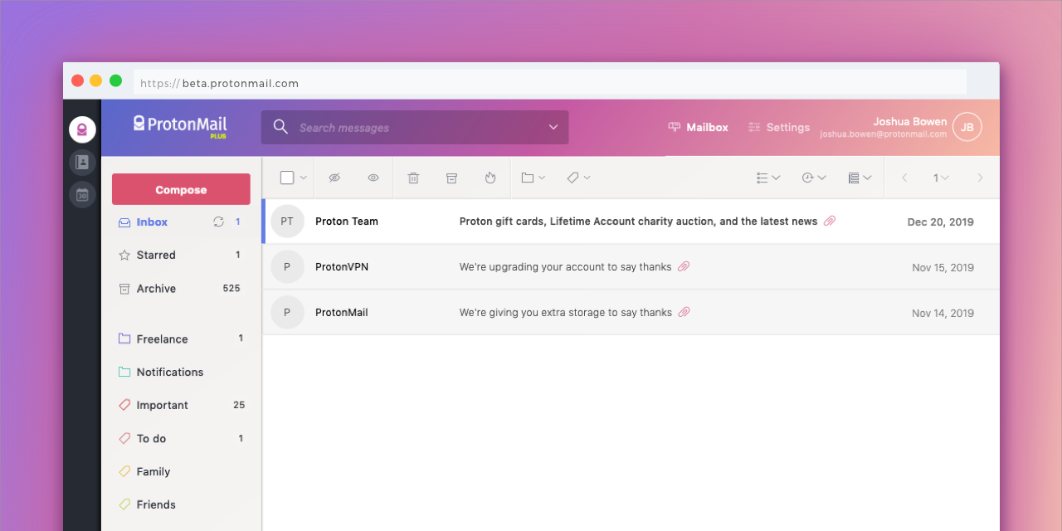Click the Nov 14, 2019 date
The width and height of the screenshot is (1062, 531).
(x=943, y=314)
